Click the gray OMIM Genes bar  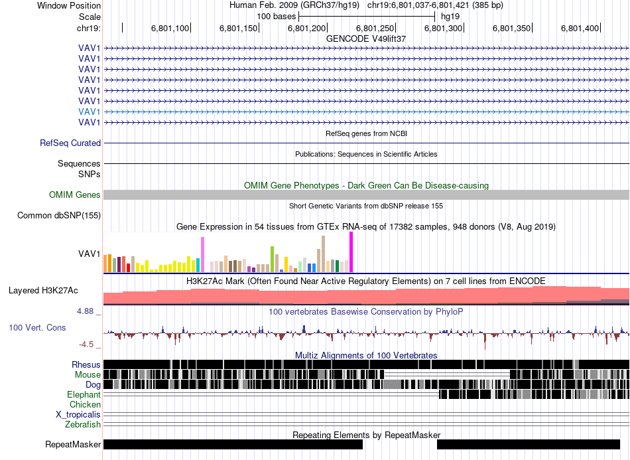pyautogui.click(x=367, y=195)
